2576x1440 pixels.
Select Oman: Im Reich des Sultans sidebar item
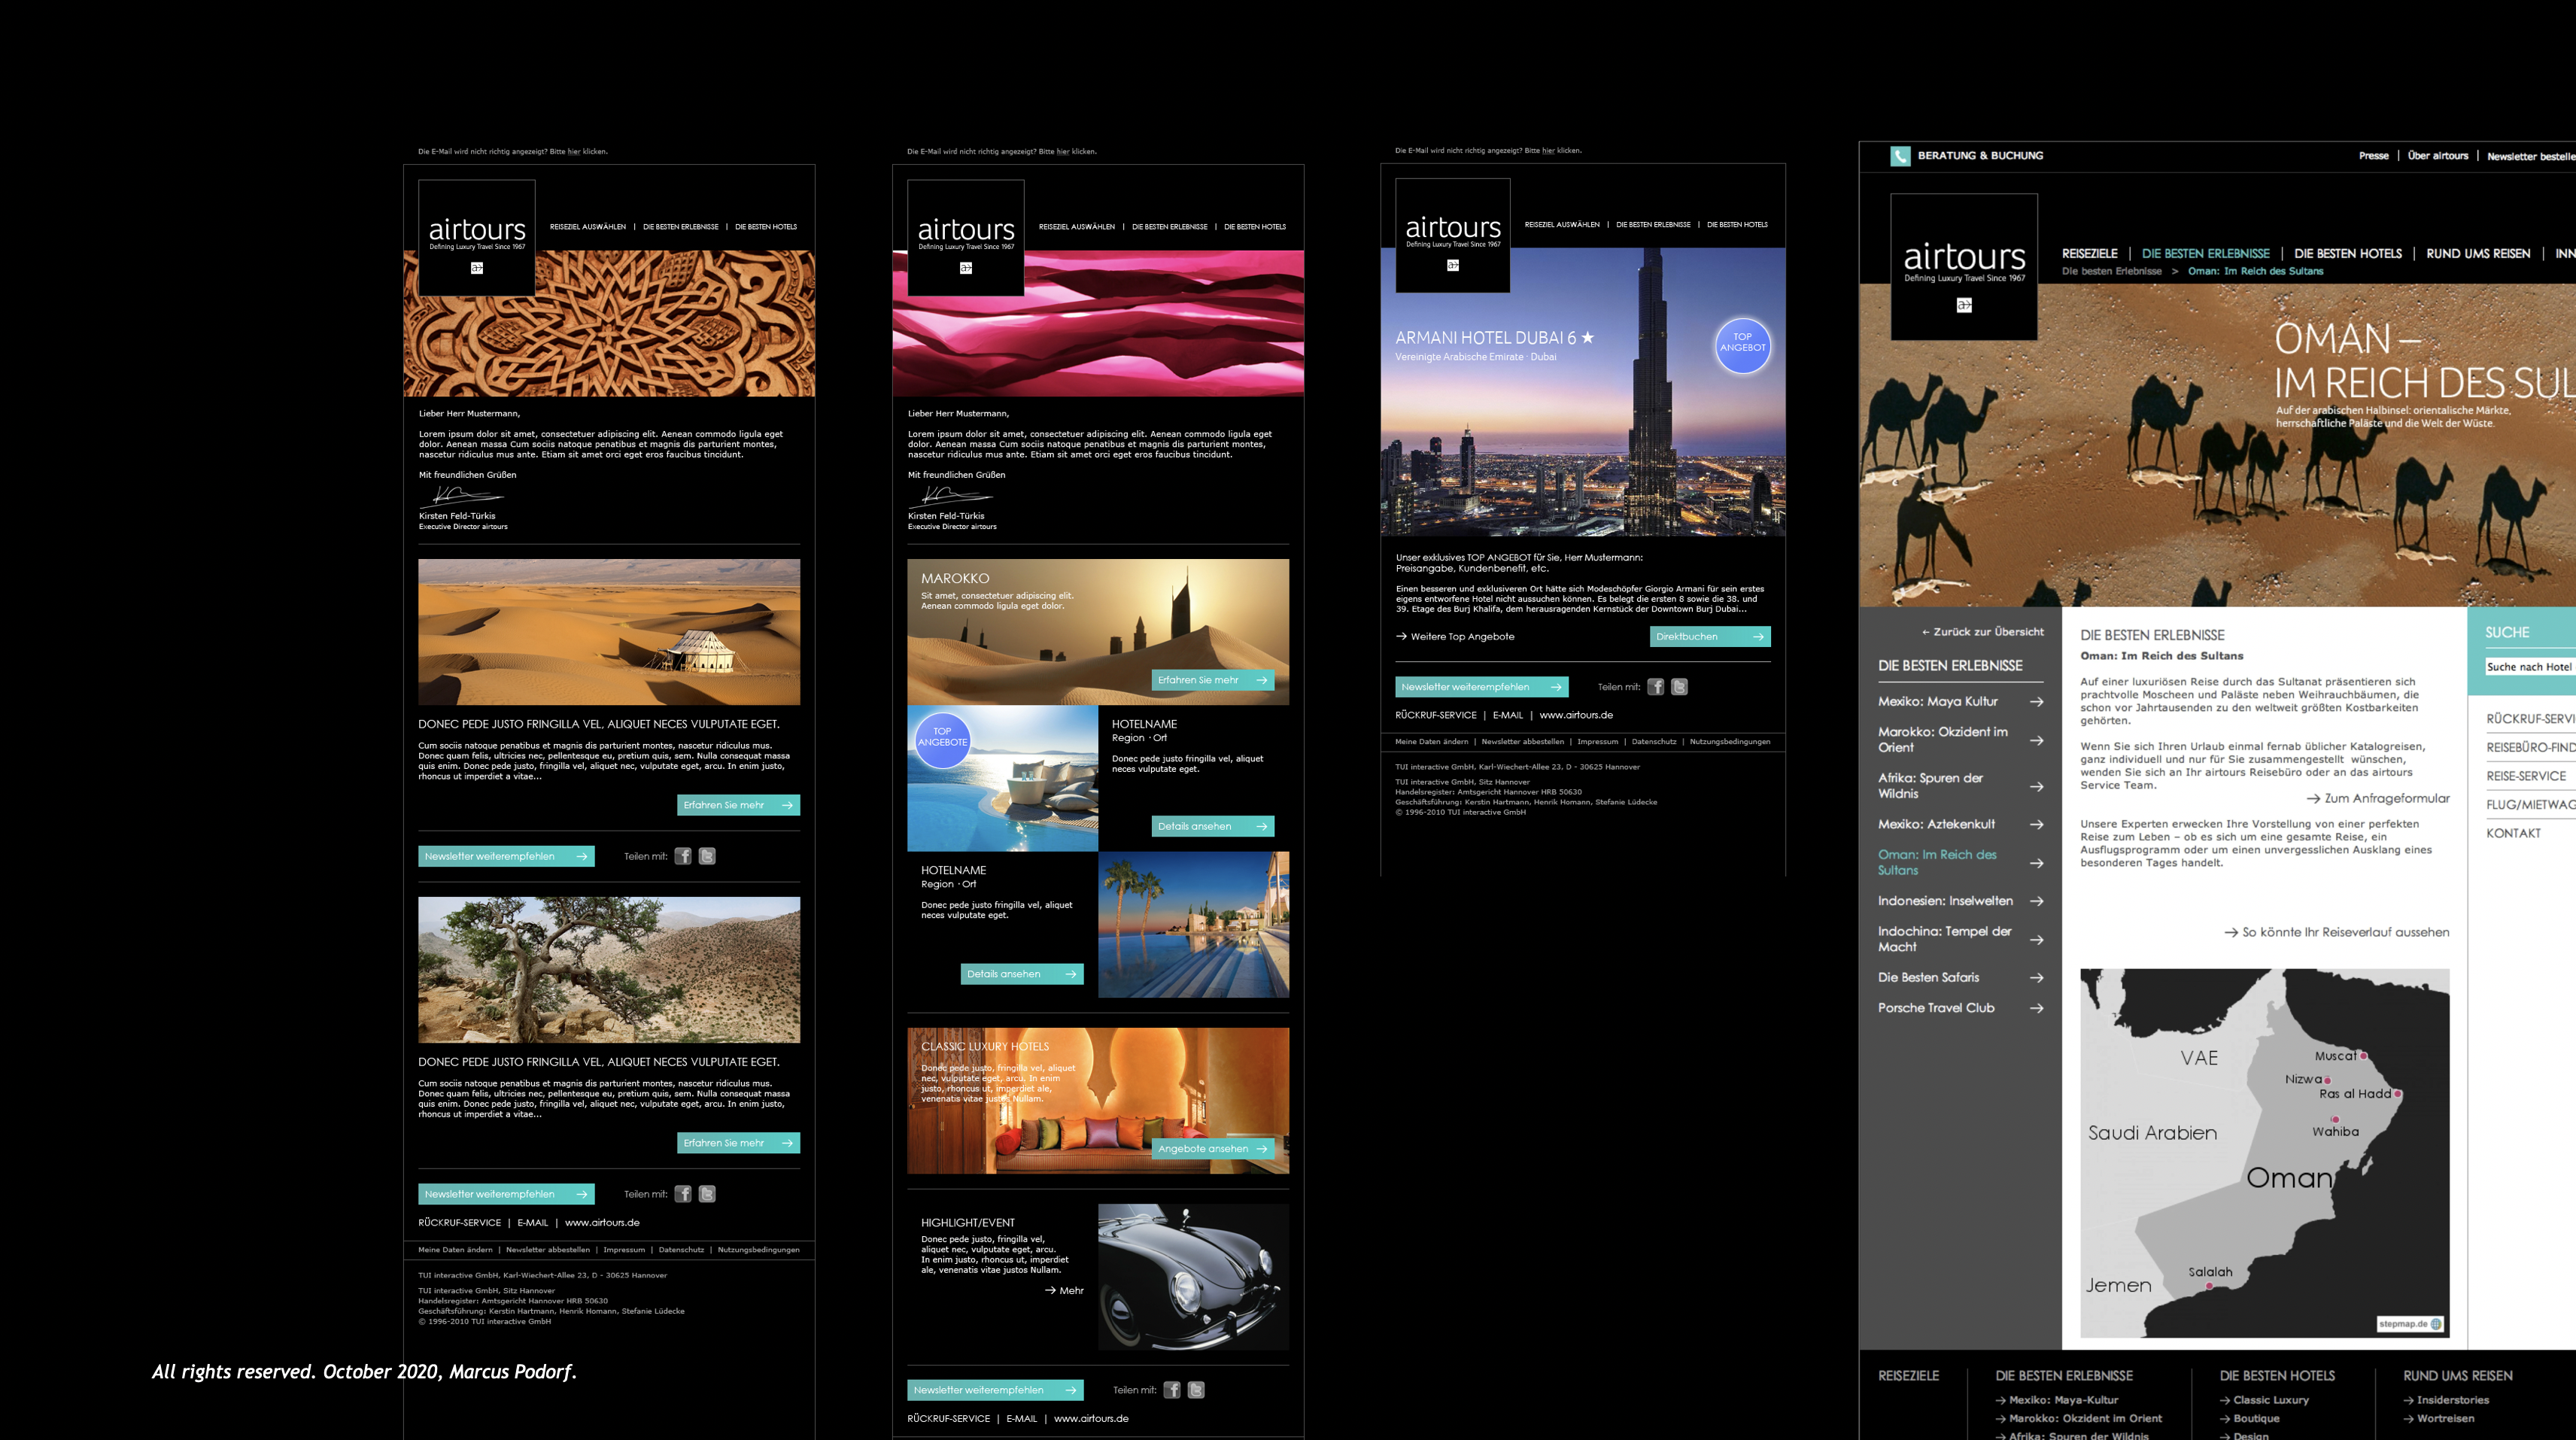tap(1937, 863)
